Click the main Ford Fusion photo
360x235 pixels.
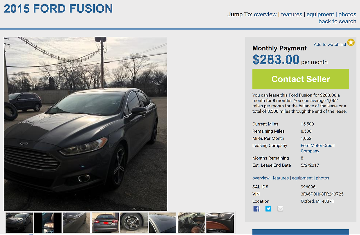[x=85, y=124]
